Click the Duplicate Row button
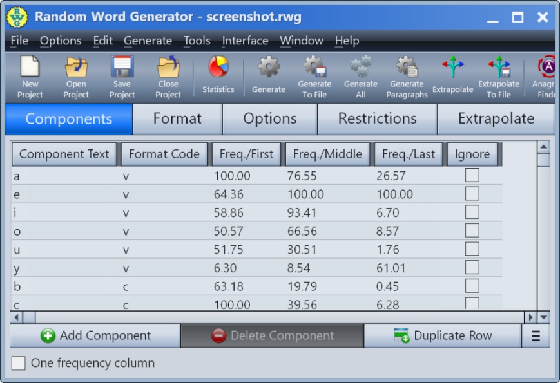 [443, 336]
